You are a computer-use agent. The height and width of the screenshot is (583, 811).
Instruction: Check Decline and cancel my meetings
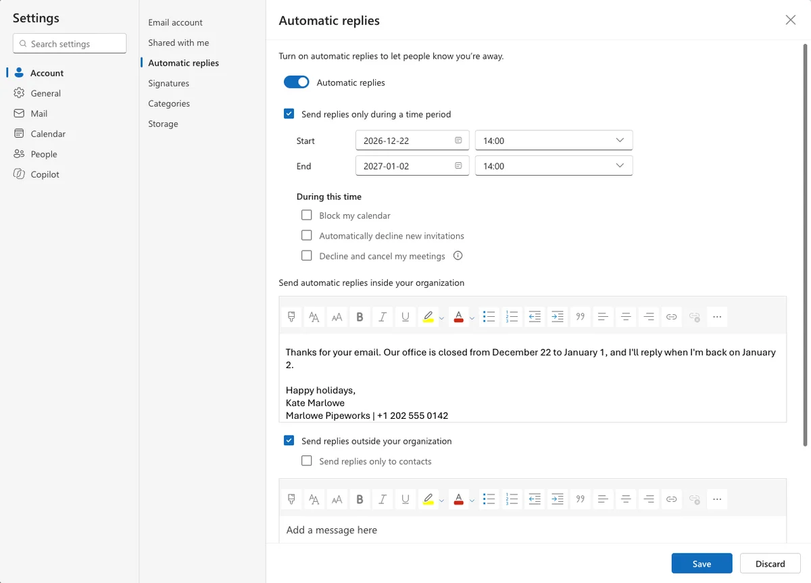pos(307,256)
